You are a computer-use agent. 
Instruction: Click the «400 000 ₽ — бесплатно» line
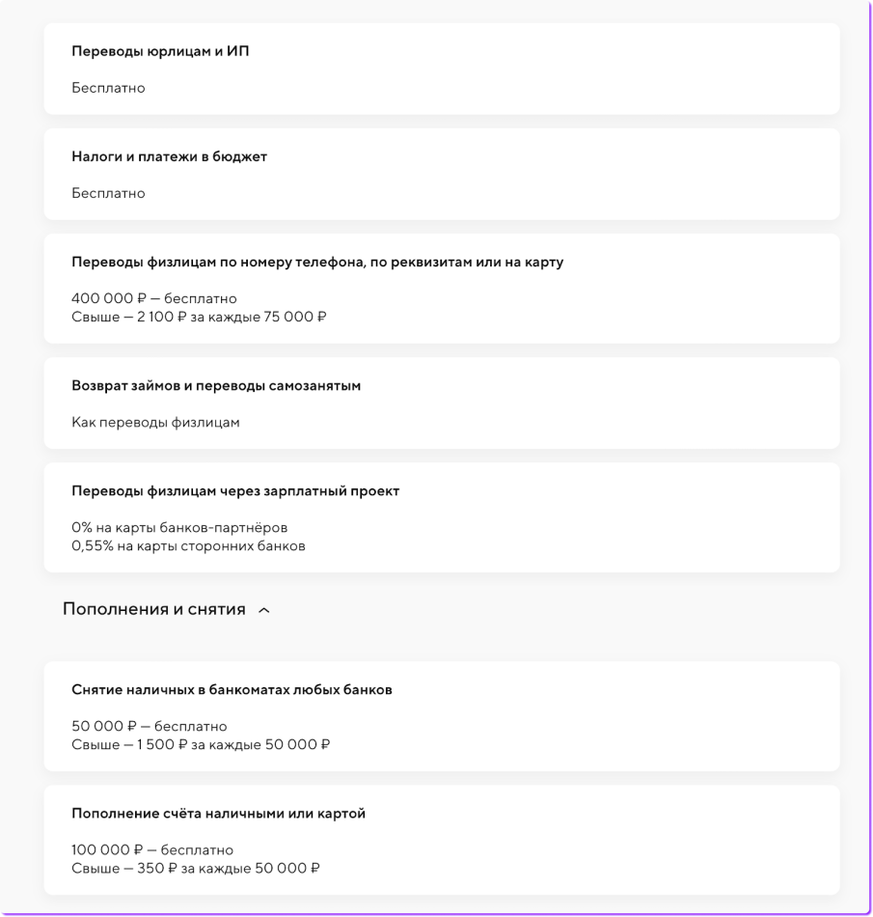click(x=154, y=298)
